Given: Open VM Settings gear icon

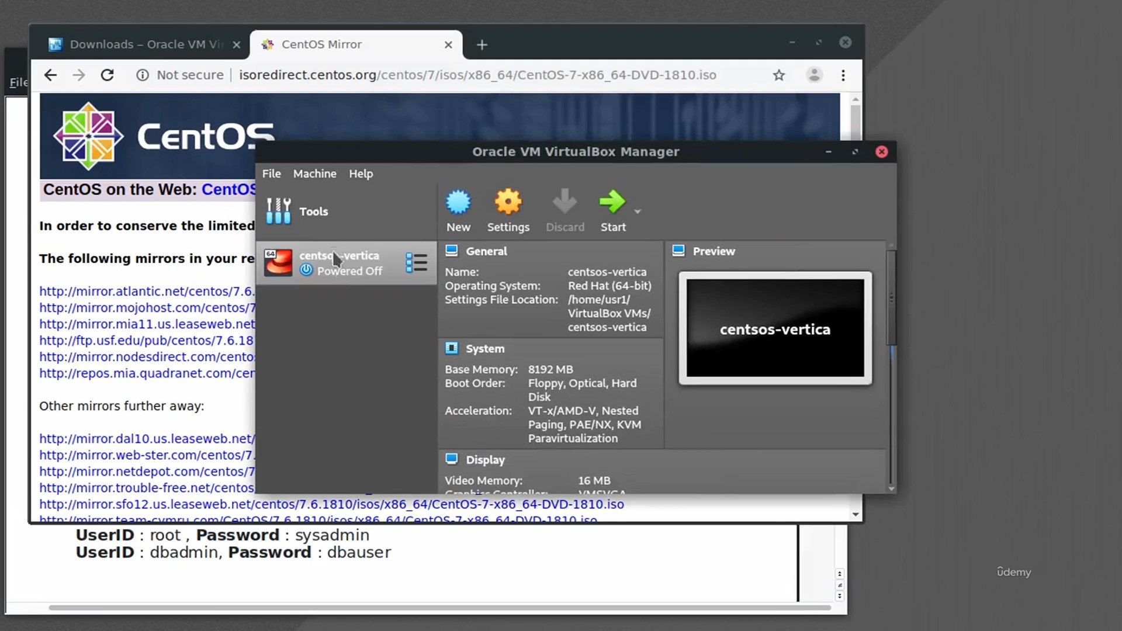Looking at the screenshot, I should coord(508,202).
